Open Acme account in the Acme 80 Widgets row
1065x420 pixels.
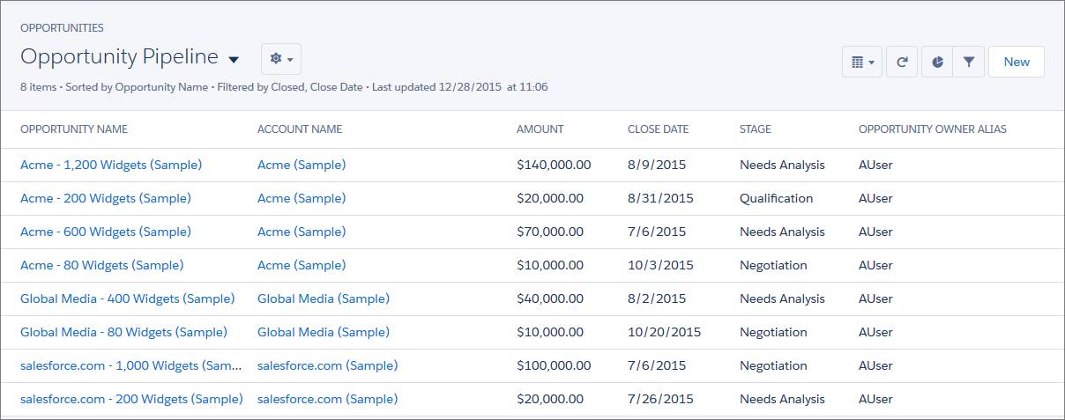pyautogui.click(x=302, y=265)
